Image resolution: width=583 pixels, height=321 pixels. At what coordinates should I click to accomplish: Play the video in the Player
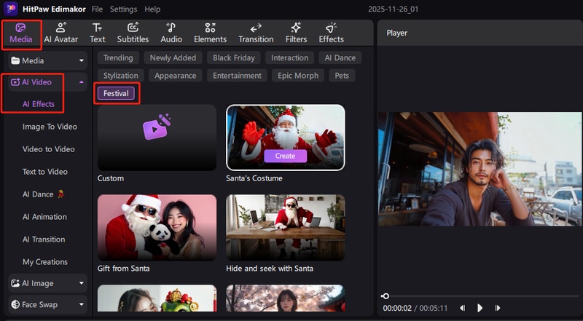480,308
